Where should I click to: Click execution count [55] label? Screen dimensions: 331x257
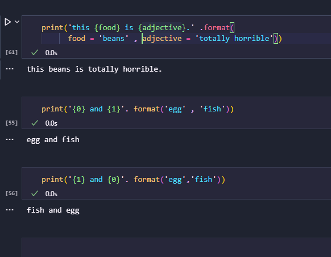(x=11, y=123)
